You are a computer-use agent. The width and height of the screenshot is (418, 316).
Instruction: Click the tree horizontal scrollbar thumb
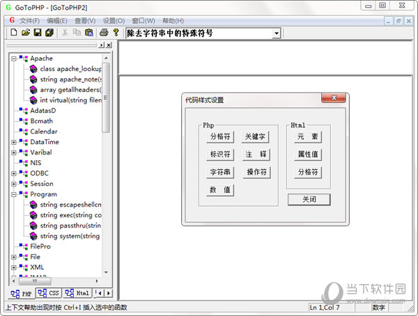tap(35, 281)
